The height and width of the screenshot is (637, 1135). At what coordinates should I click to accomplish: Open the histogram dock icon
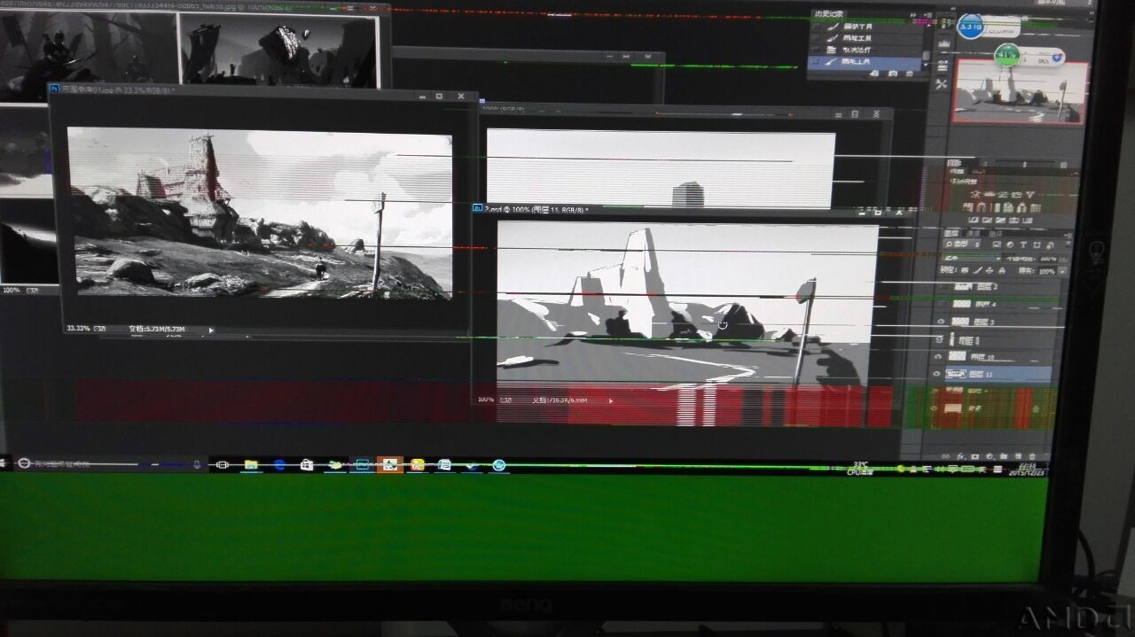[943, 43]
